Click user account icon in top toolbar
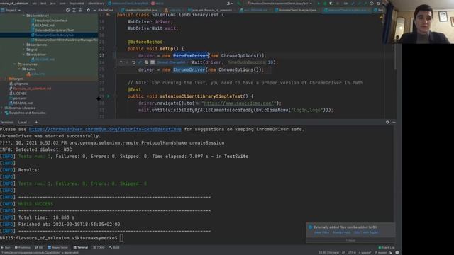Viewport: 454px width, 255px height. 229,4
